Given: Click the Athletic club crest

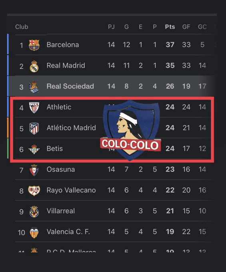Looking at the screenshot, I should coord(34,108).
